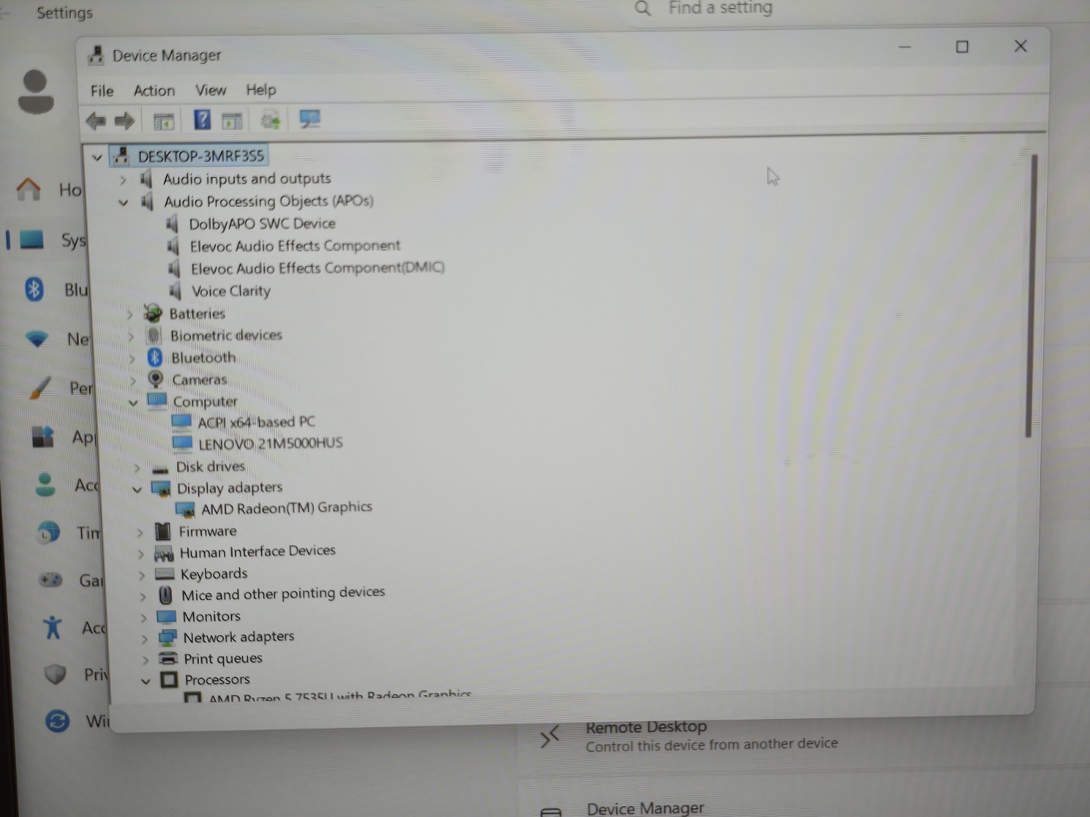Open the Action menu
Image resolution: width=1090 pixels, height=817 pixels.
pos(154,91)
